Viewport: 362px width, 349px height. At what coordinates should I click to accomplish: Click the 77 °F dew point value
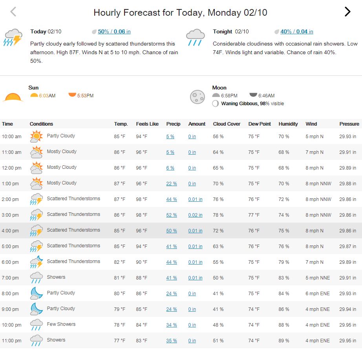pos(254,215)
